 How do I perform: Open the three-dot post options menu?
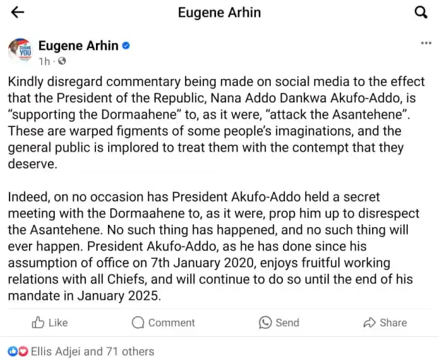point(425,43)
